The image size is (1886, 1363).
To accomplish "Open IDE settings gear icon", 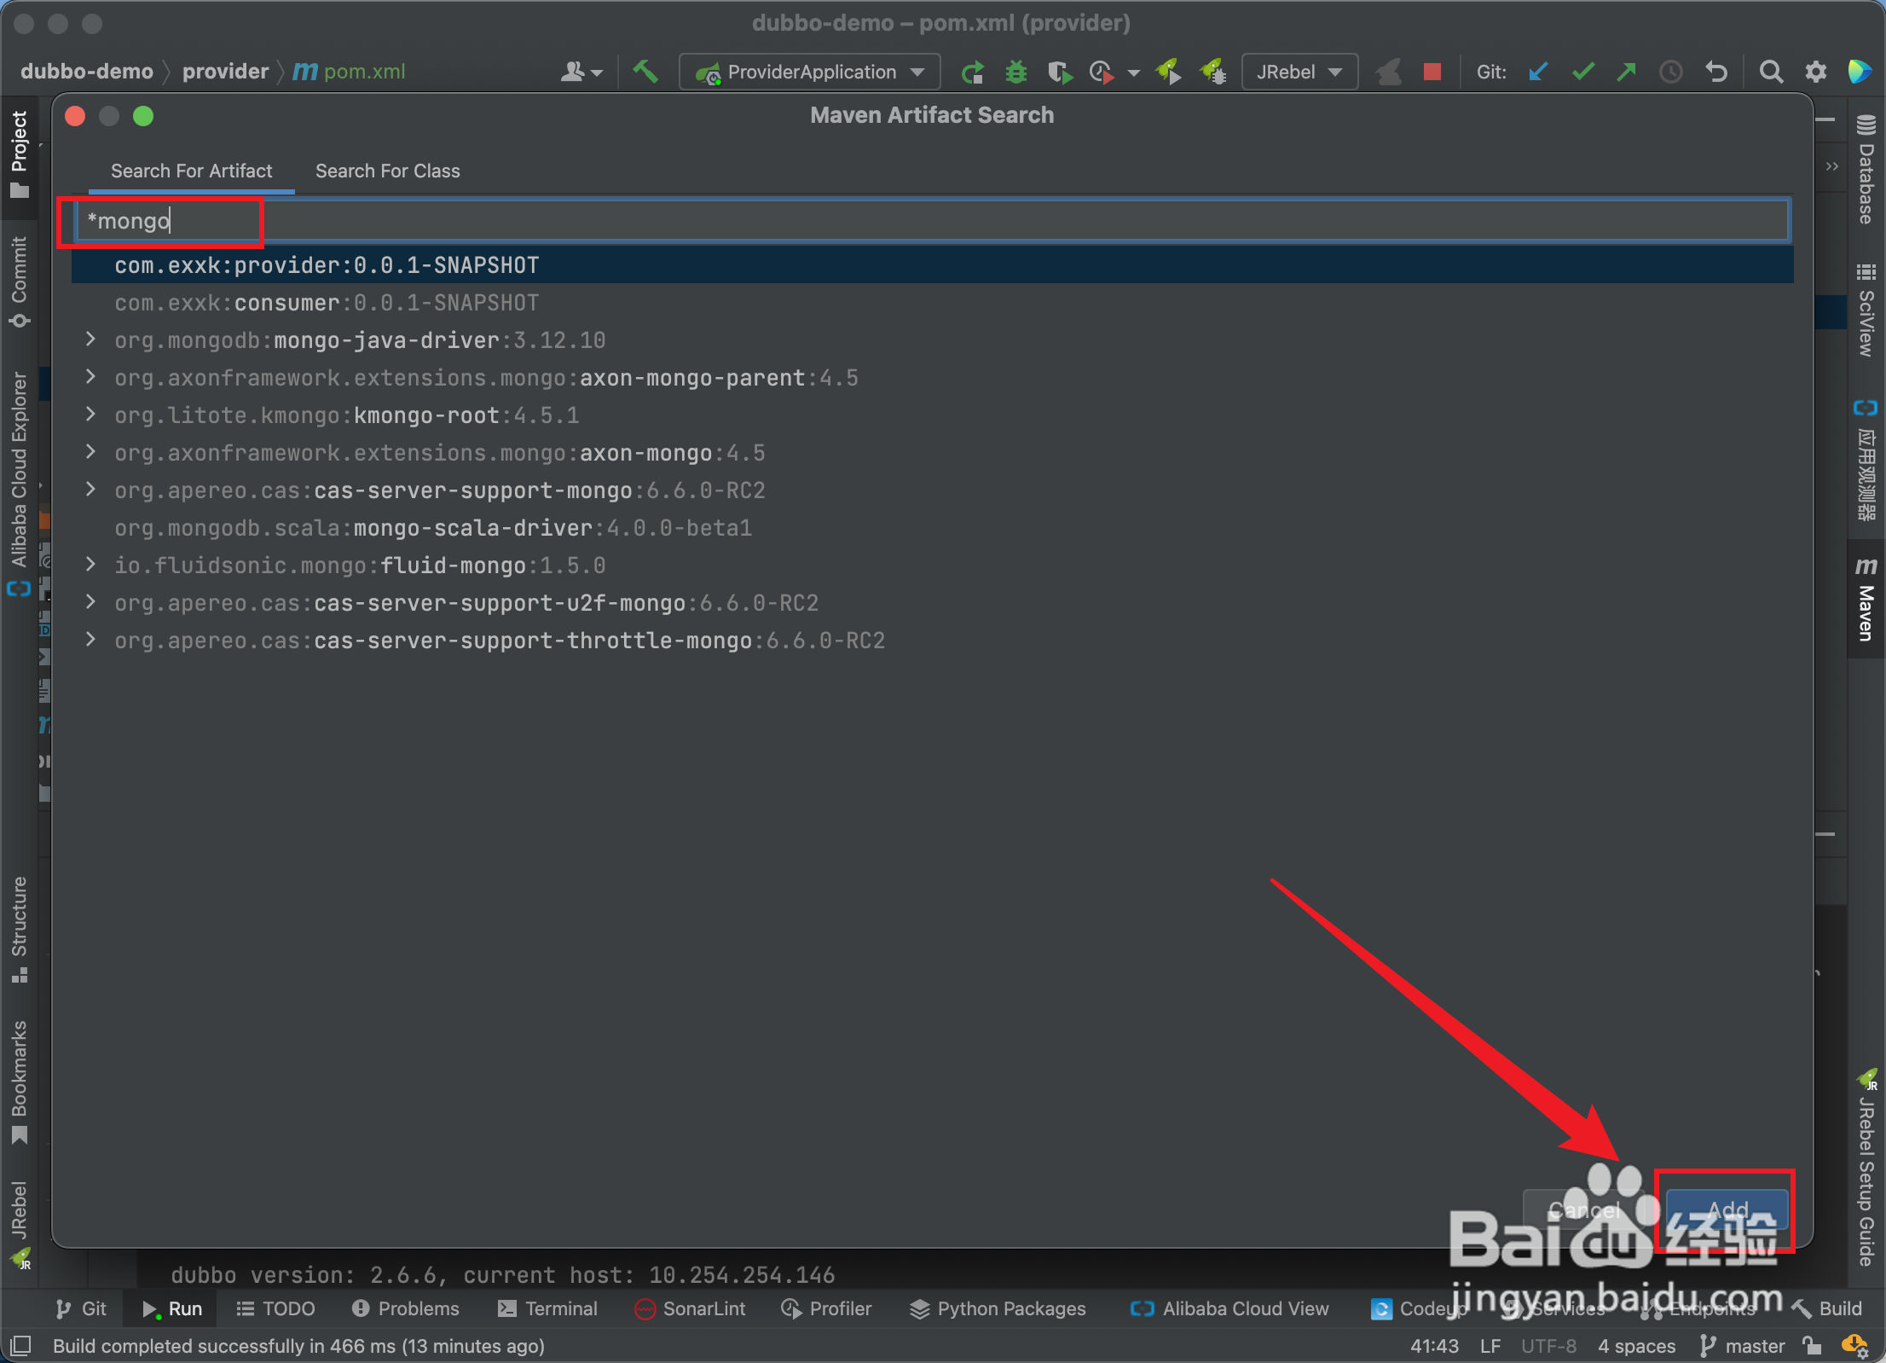I will pyautogui.click(x=1816, y=72).
